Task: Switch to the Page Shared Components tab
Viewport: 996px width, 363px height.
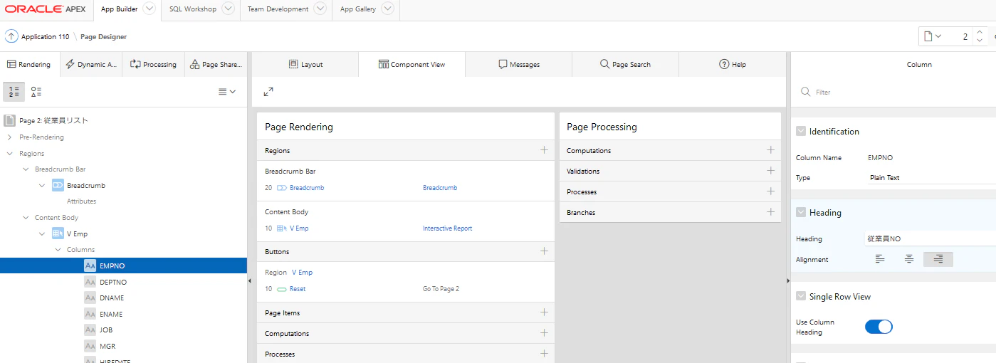Action: click(x=216, y=64)
